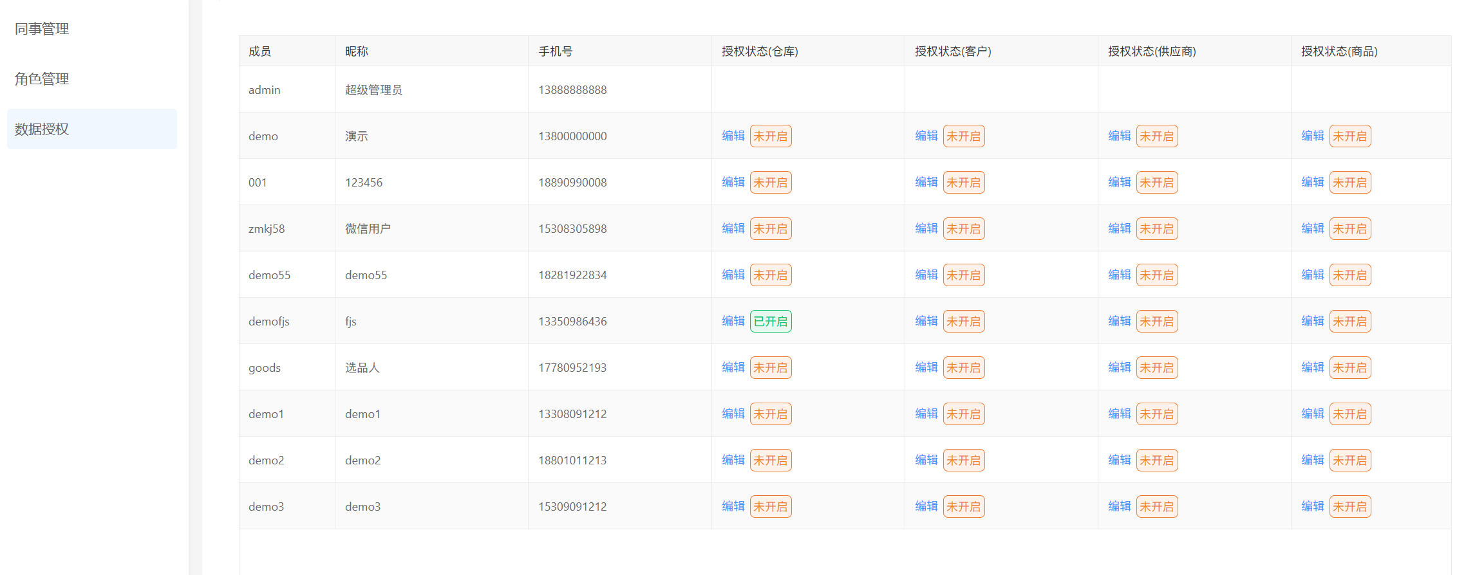Screen dimensions: 1457x575
Task: Edit warehouse authorization for demo1
Action: pyautogui.click(x=733, y=414)
